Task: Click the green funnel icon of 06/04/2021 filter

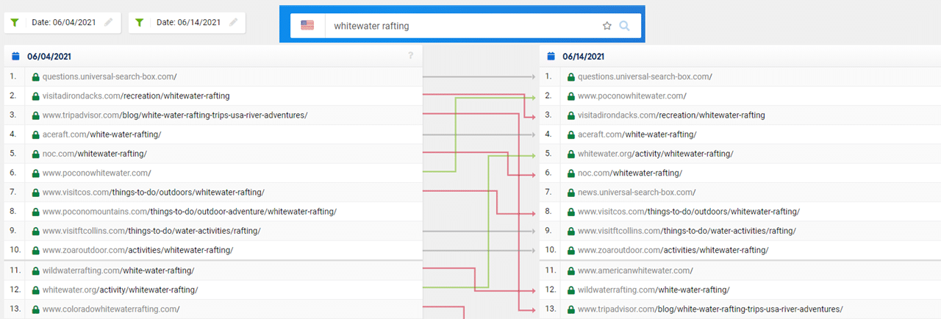Action: pos(15,23)
